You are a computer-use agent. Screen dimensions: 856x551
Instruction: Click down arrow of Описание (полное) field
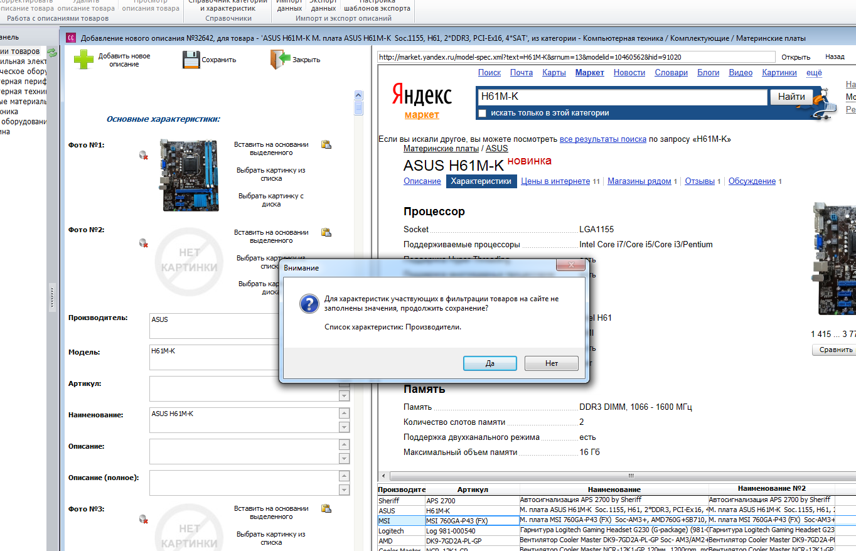[x=344, y=490]
